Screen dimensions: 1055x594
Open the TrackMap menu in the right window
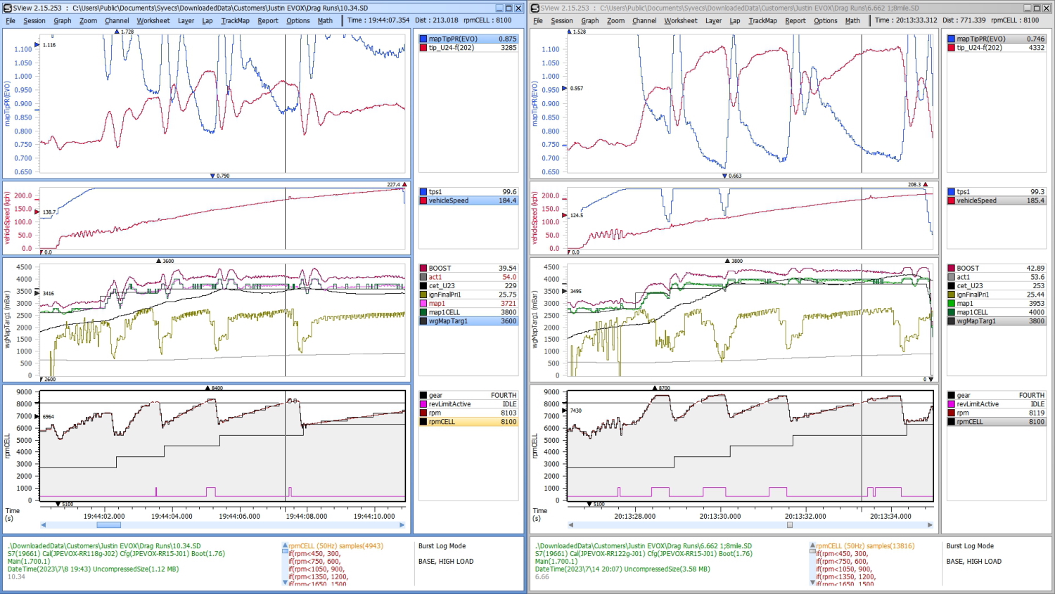click(x=762, y=21)
